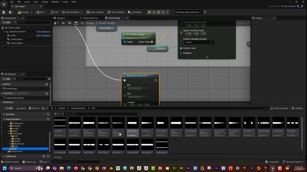Collapse the Graphs section
The height and width of the screenshot is (172, 307).
click(2, 85)
